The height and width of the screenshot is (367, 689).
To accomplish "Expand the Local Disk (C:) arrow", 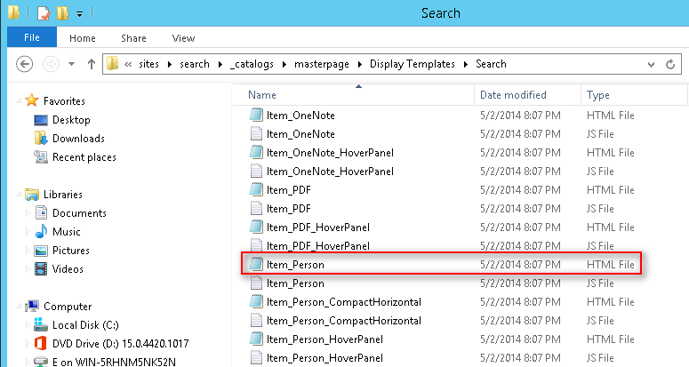I will pyautogui.click(x=28, y=325).
